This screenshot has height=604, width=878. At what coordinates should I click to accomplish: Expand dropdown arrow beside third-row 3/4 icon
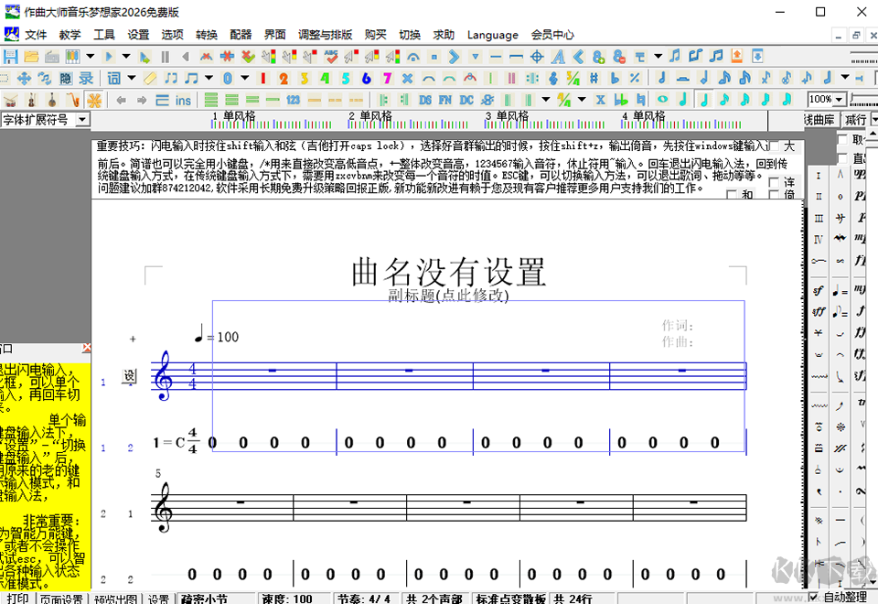(x=582, y=101)
